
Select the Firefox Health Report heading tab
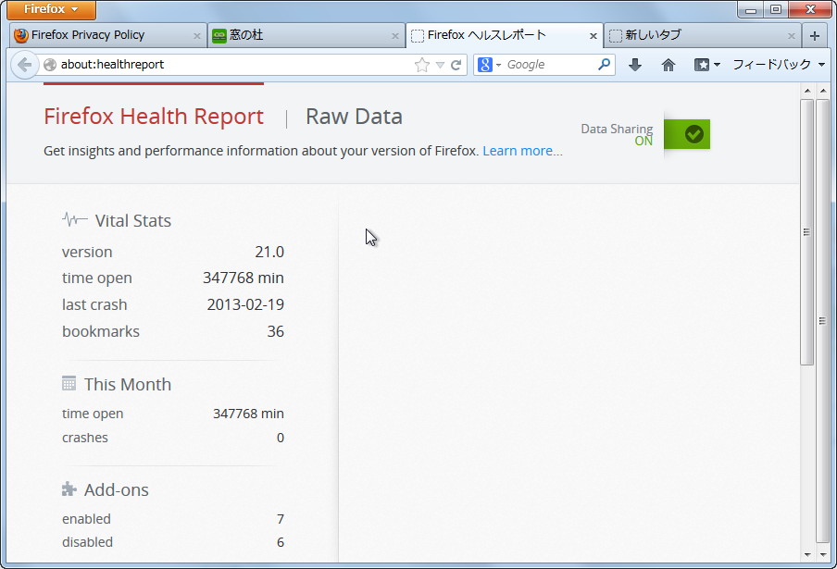point(154,117)
